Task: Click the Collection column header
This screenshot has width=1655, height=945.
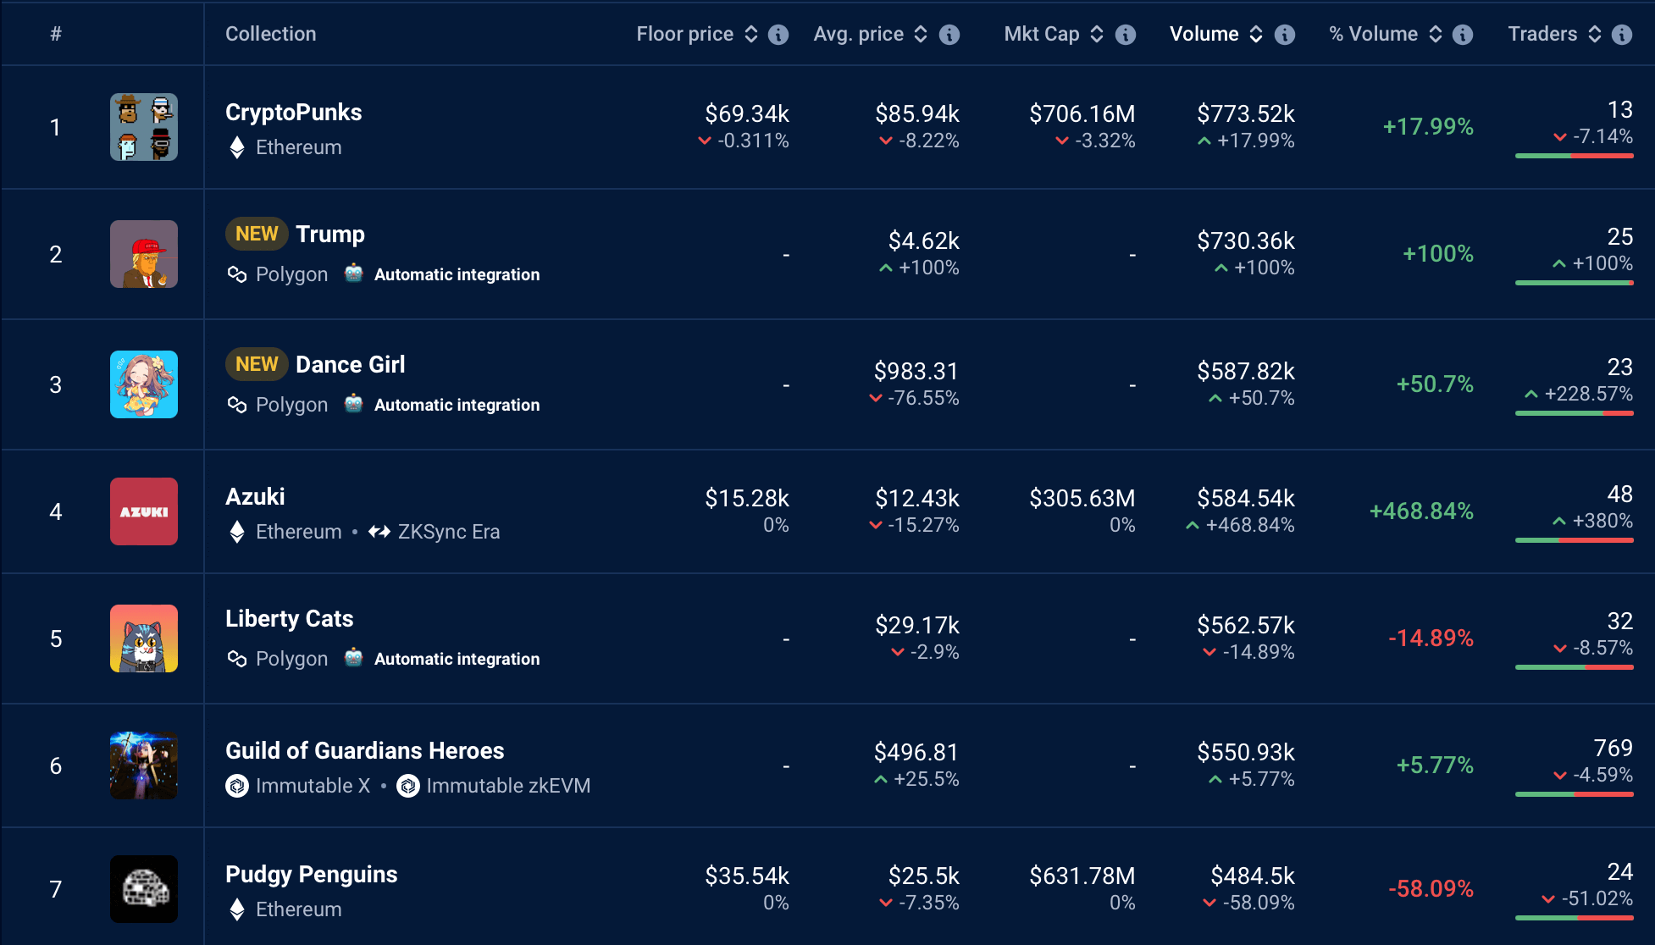Action: coord(271,34)
